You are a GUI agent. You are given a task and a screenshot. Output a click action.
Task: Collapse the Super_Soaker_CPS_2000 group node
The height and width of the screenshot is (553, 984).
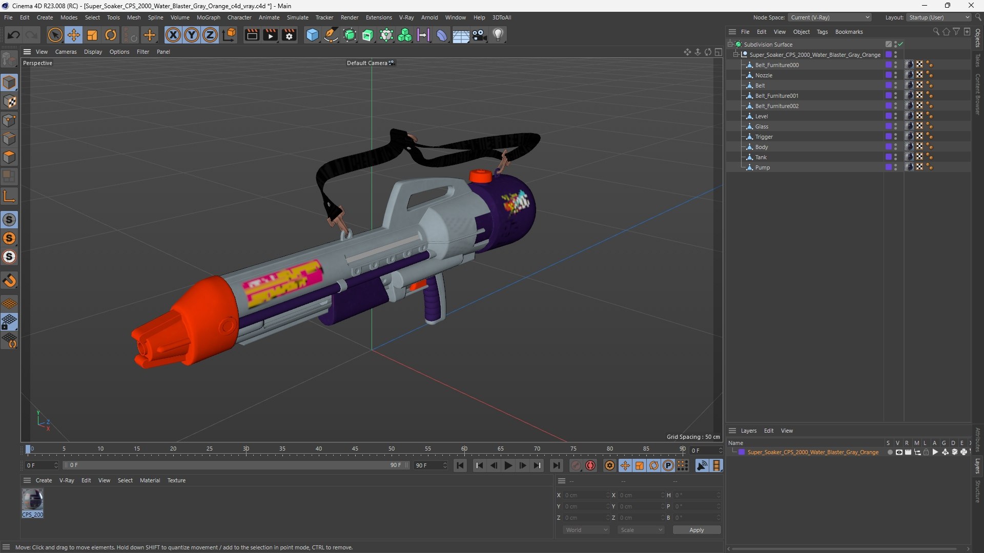(735, 55)
